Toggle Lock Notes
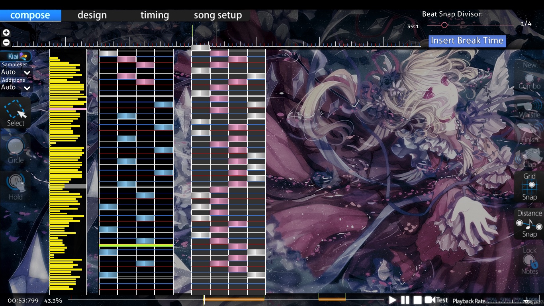The width and height of the screenshot is (544, 306). (529, 261)
